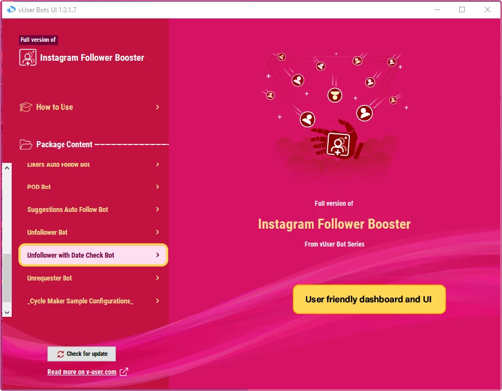Click the vUser app icon in title bar
Image resolution: width=502 pixels, height=391 pixels.
coord(11,9)
